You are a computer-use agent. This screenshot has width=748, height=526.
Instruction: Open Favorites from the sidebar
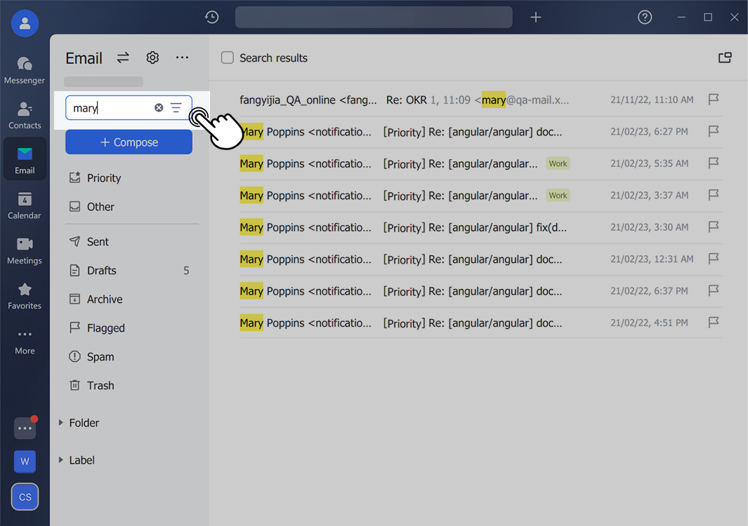(x=25, y=295)
